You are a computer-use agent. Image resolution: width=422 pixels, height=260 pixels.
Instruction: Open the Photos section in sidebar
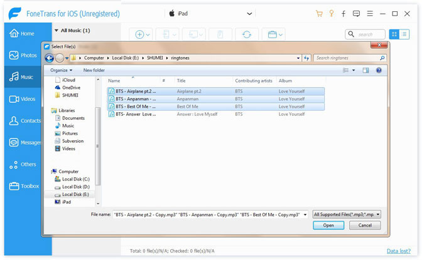point(23,55)
